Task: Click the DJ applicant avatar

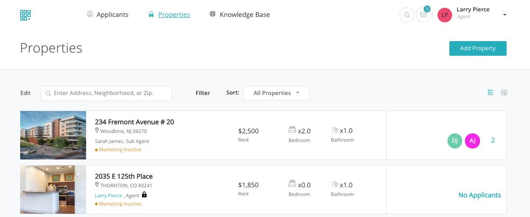Action: tap(455, 141)
